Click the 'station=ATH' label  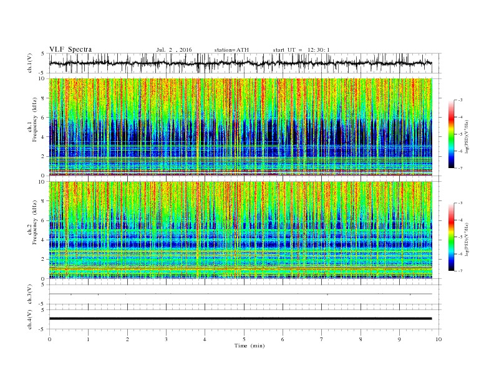[231, 50]
